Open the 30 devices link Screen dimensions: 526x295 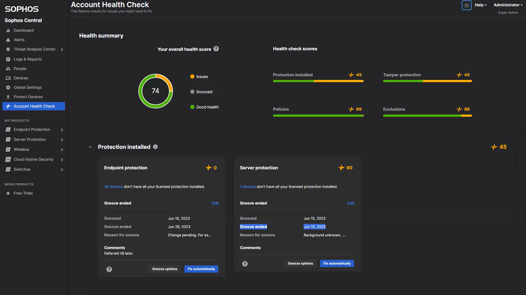(113, 186)
